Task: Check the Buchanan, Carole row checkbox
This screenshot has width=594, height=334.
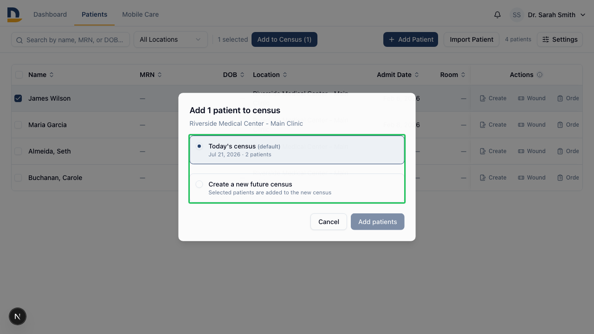Action: 18,178
